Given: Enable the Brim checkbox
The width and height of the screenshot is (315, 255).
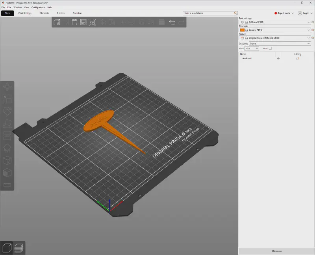Looking at the screenshot, I should point(270,48).
